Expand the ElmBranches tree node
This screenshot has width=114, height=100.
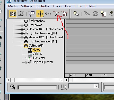pyautogui.click(x=22, y=21)
